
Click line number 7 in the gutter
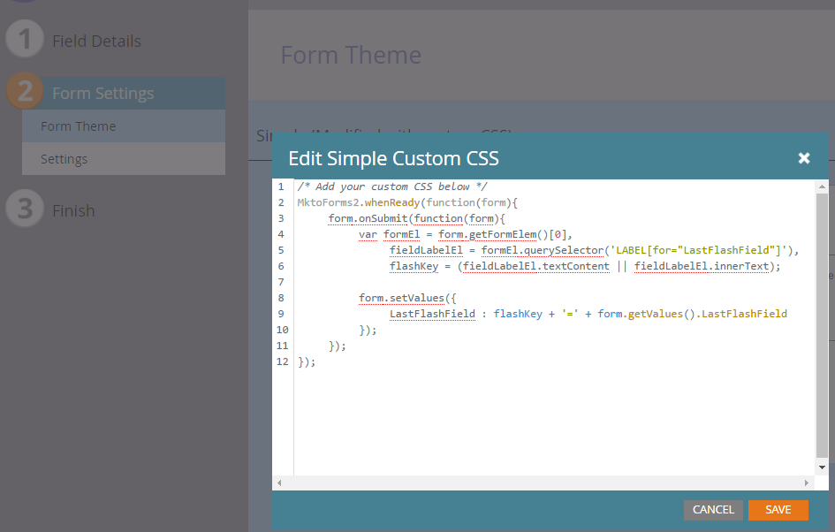point(281,282)
